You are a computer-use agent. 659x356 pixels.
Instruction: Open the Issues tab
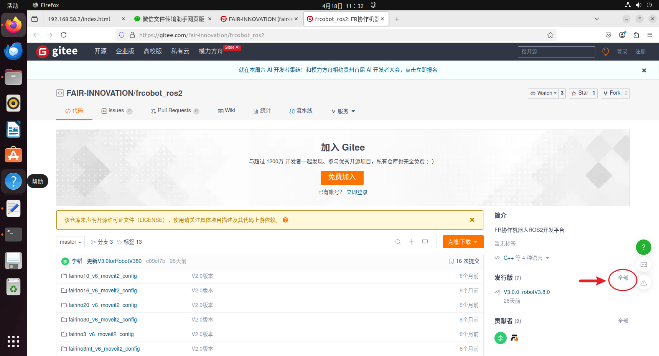(x=117, y=111)
